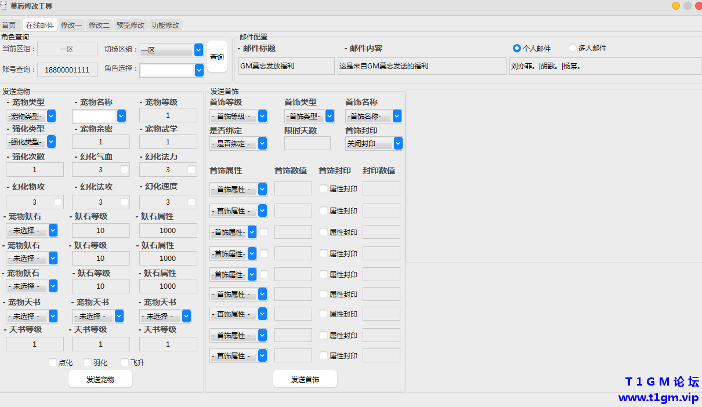702x407 pixels.
Task: Click the 账号查询 field with 18800001111
Action: click(67, 70)
